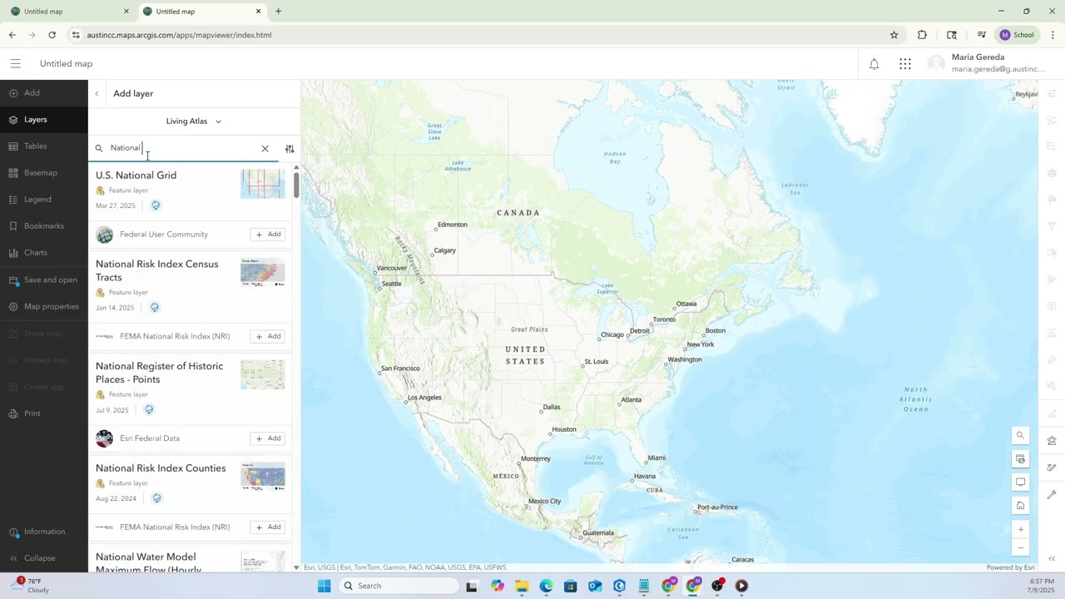Click National Risk Index Counties thumbnail
This screenshot has height=599, width=1065.
point(263,477)
